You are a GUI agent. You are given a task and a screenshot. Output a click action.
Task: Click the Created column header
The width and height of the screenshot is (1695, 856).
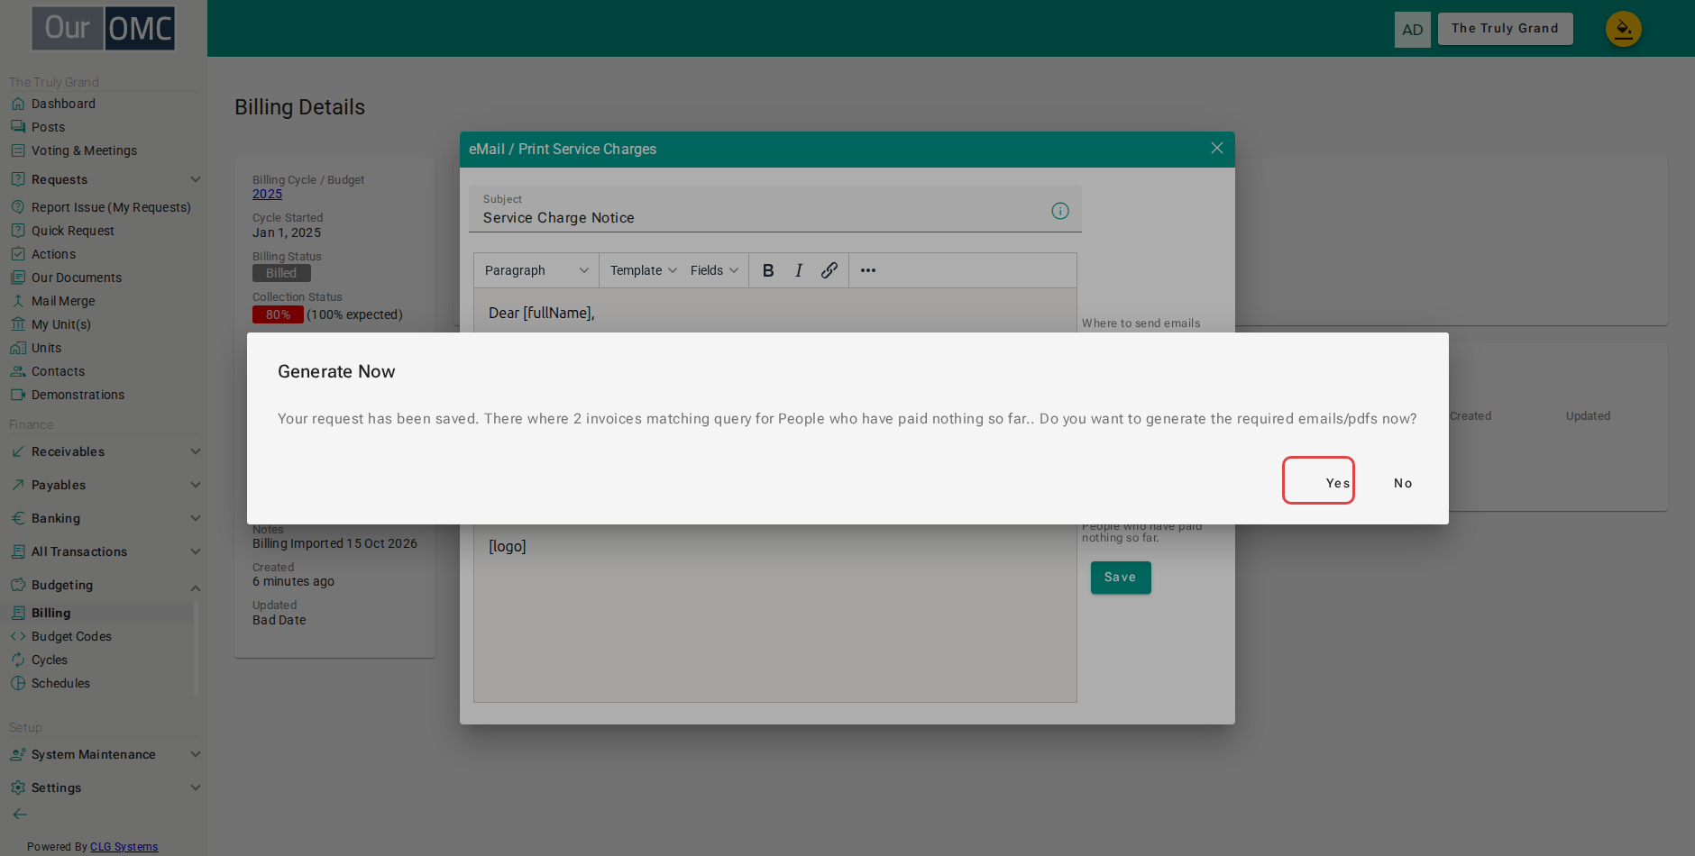click(1471, 416)
